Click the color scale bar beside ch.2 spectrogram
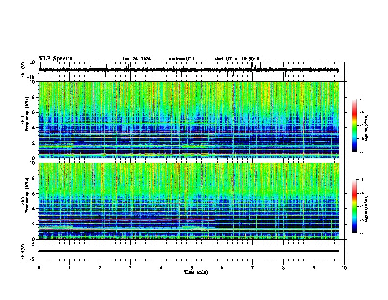 tap(355, 206)
